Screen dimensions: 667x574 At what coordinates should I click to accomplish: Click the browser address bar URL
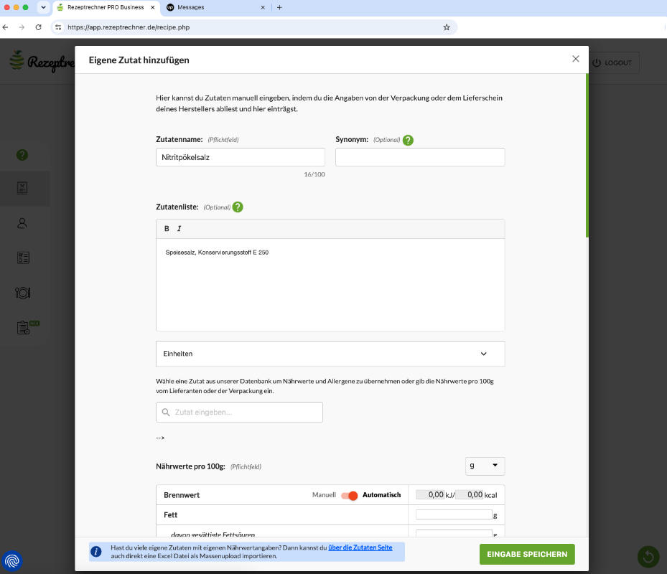click(129, 27)
